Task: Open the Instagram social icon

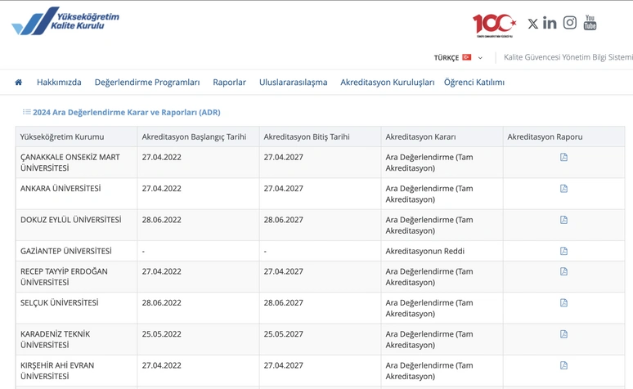Action: pos(570,23)
